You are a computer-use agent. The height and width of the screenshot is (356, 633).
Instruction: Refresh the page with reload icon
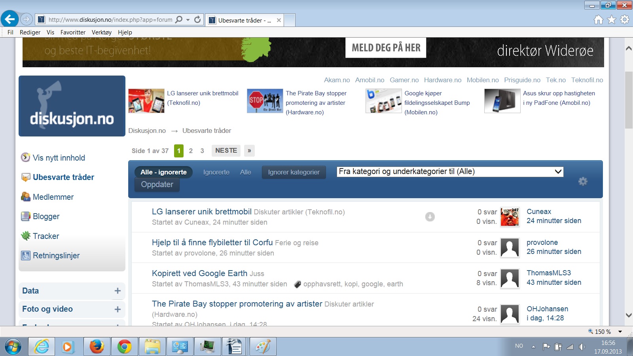[x=197, y=19]
